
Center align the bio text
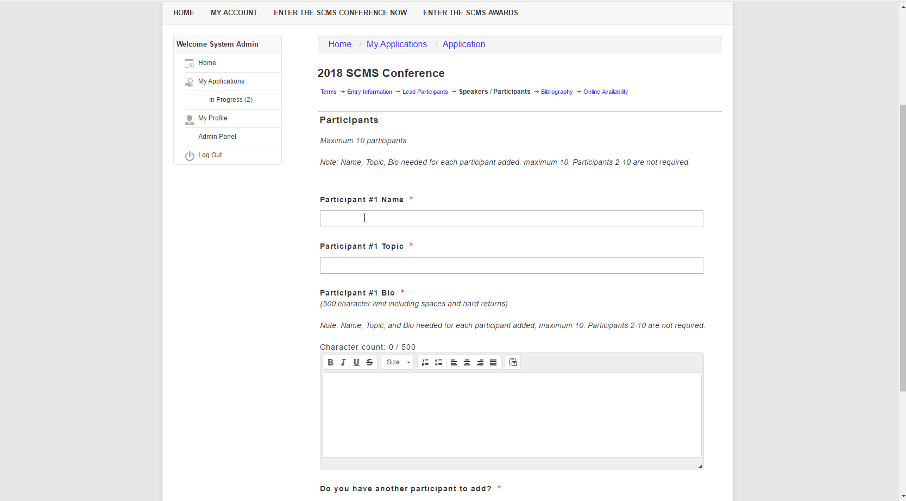[x=467, y=362]
